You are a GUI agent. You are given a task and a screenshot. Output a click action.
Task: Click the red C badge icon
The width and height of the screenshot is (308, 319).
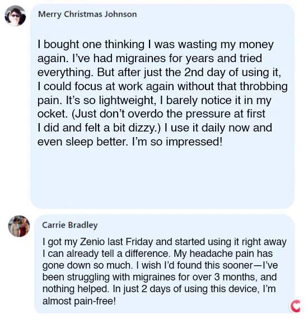[295, 306]
